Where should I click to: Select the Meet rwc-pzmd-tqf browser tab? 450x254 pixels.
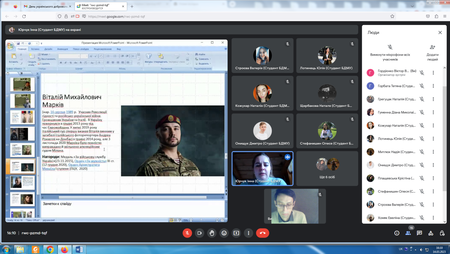pyautogui.click(x=98, y=6)
